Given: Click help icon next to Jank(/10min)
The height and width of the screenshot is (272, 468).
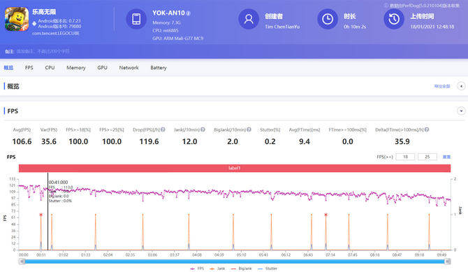Looking at the screenshot, I should pos(203,129).
